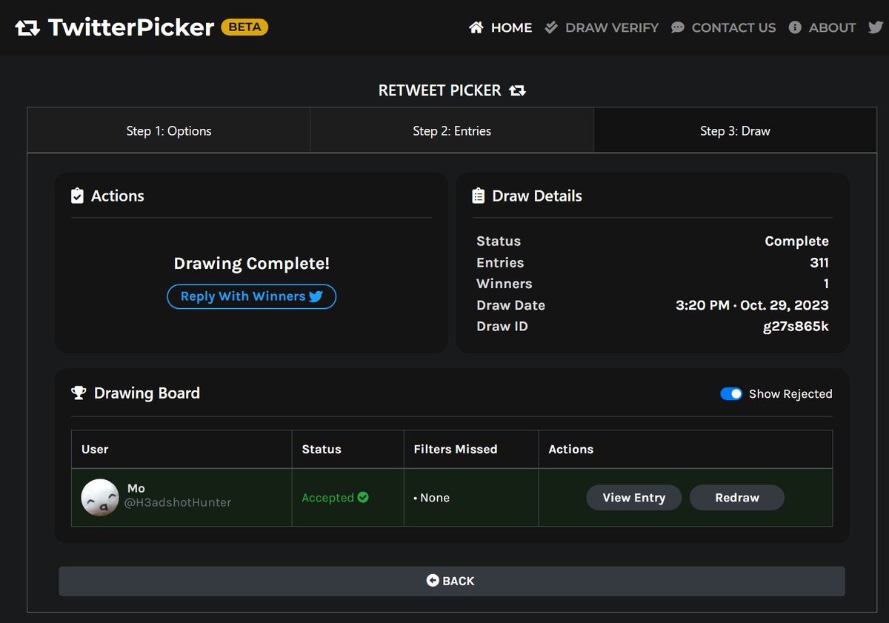The height and width of the screenshot is (623, 889).
Task: Open the Twitter bird icon in navbar
Action: coord(875,27)
